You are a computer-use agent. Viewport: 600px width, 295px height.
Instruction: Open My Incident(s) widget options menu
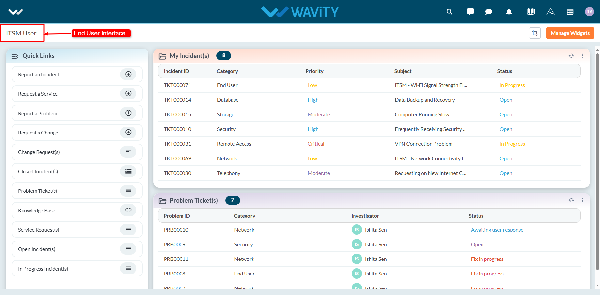pyautogui.click(x=582, y=56)
